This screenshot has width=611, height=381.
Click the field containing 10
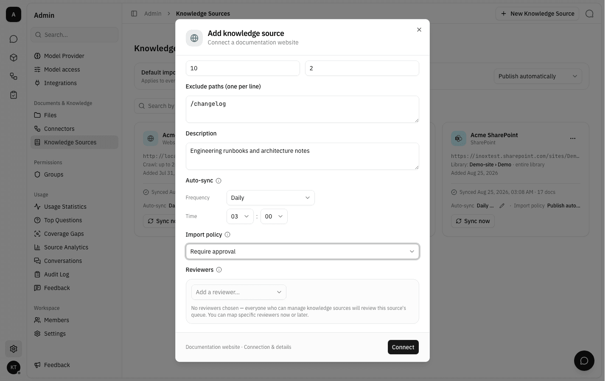point(243,68)
